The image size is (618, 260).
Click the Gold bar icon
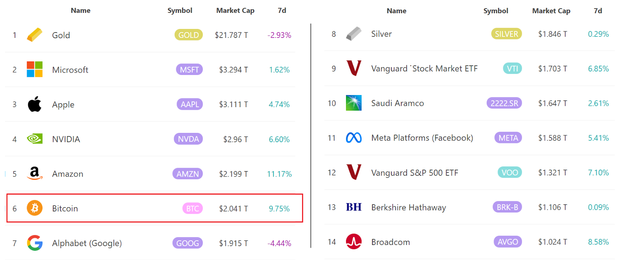34,35
